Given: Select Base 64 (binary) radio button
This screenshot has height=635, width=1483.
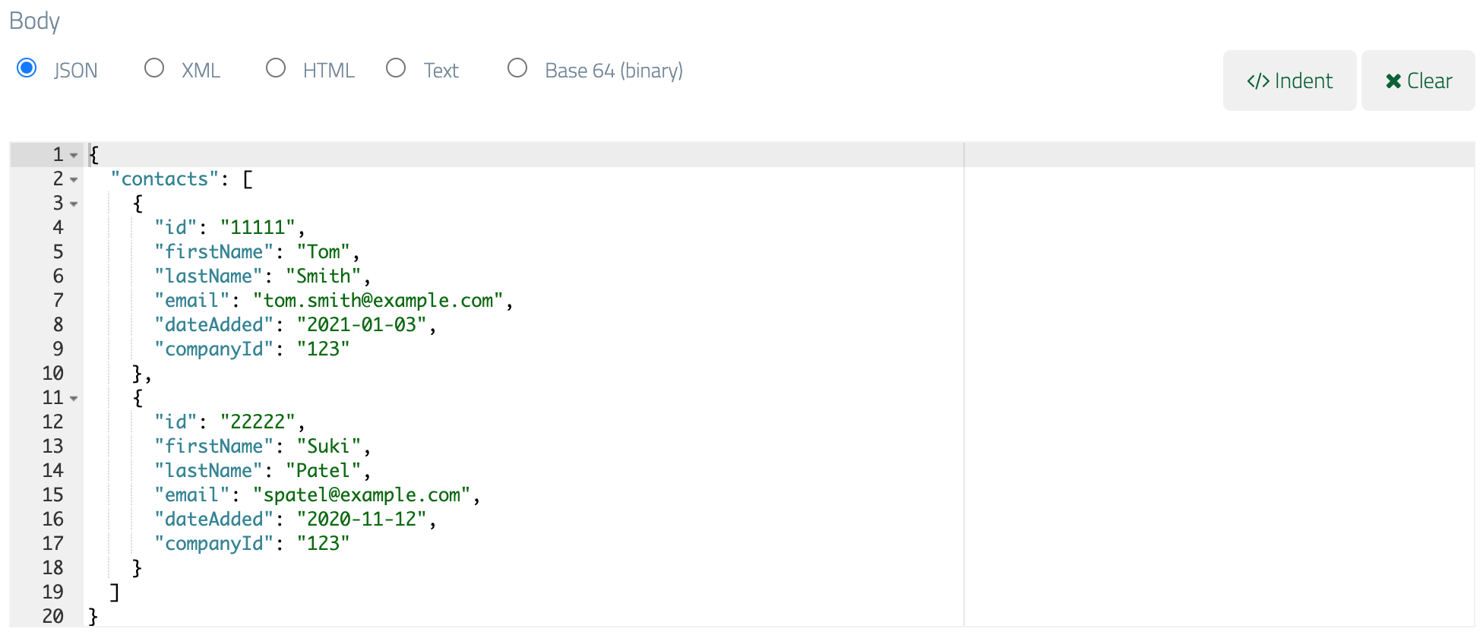Looking at the screenshot, I should pos(517,68).
